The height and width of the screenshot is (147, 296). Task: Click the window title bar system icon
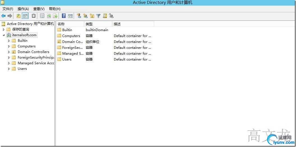coord(2,2)
